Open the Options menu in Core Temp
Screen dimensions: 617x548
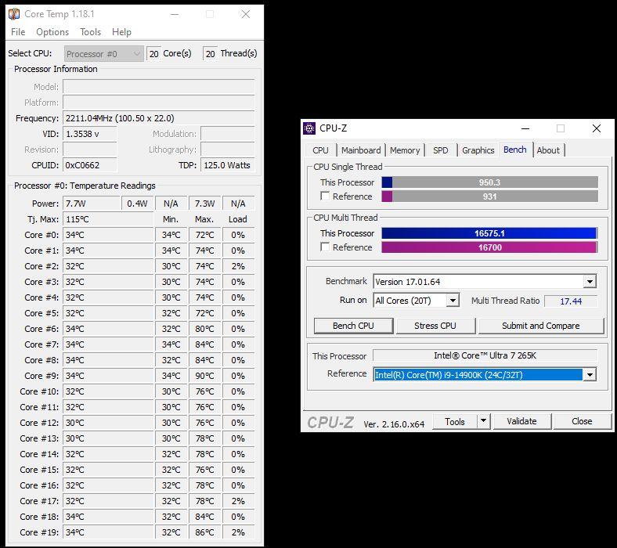52,32
